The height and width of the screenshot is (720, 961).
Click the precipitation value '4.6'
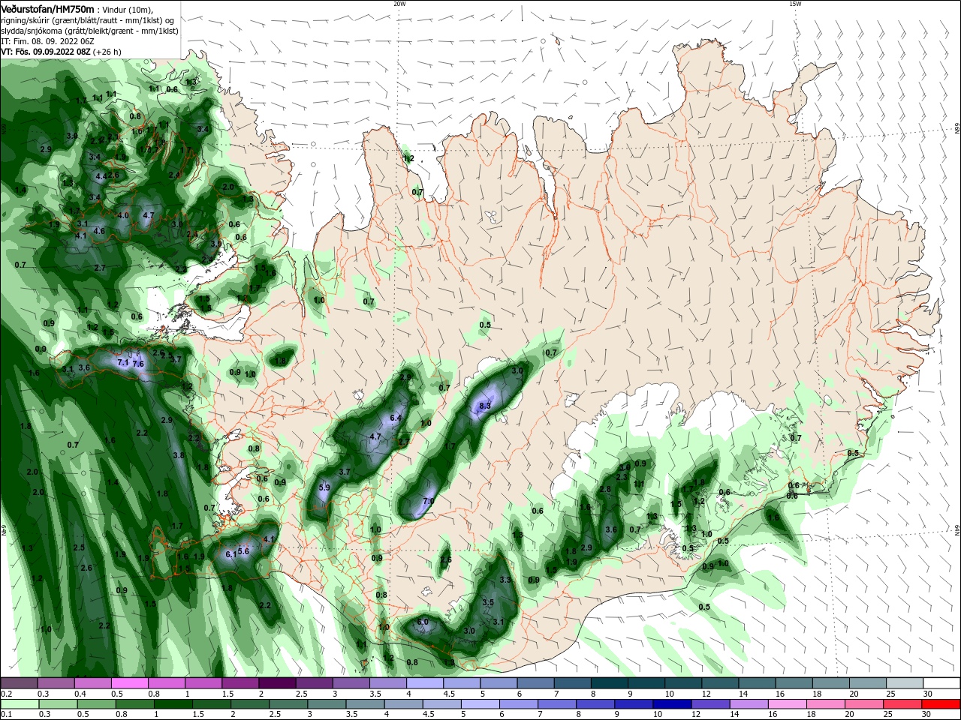(99, 231)
